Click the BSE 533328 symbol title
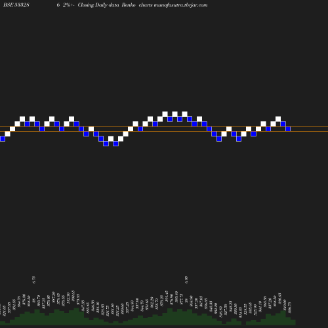328x328 pixels. pos(16,5)
